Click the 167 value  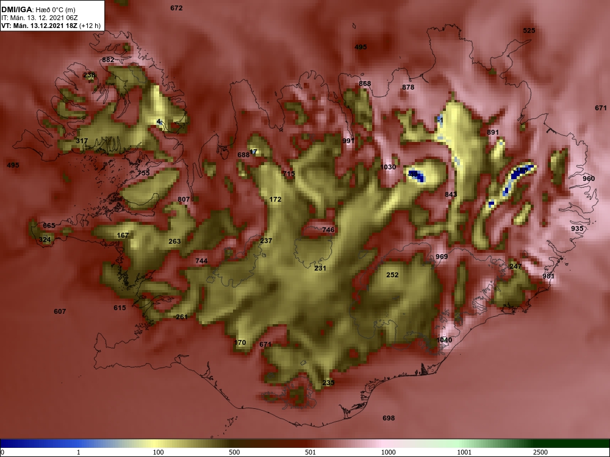coord(123,235)
